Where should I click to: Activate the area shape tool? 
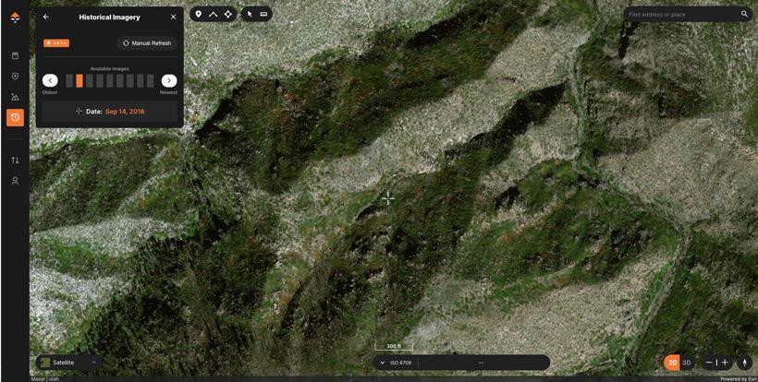pyautogui.click(x=228, y=14)
